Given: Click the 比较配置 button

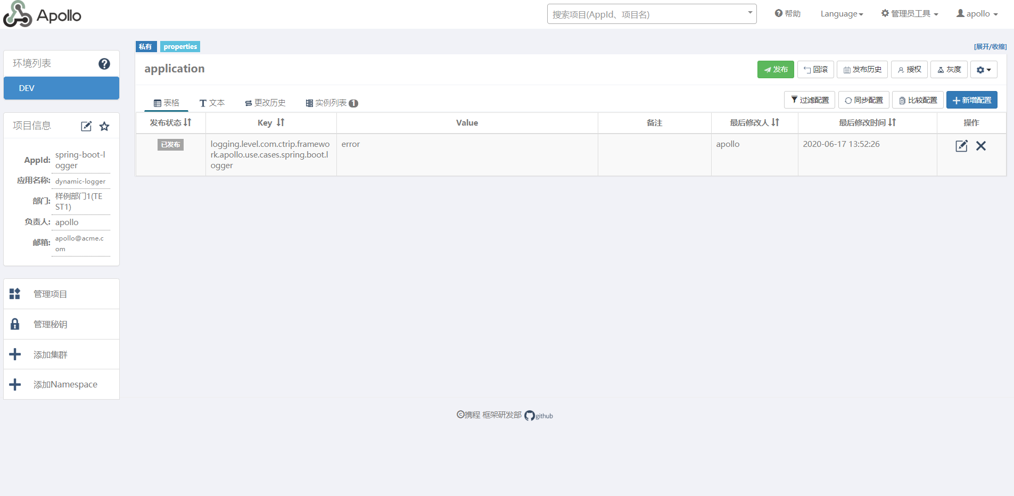Looking at the screenshot, I should [918, 100].
